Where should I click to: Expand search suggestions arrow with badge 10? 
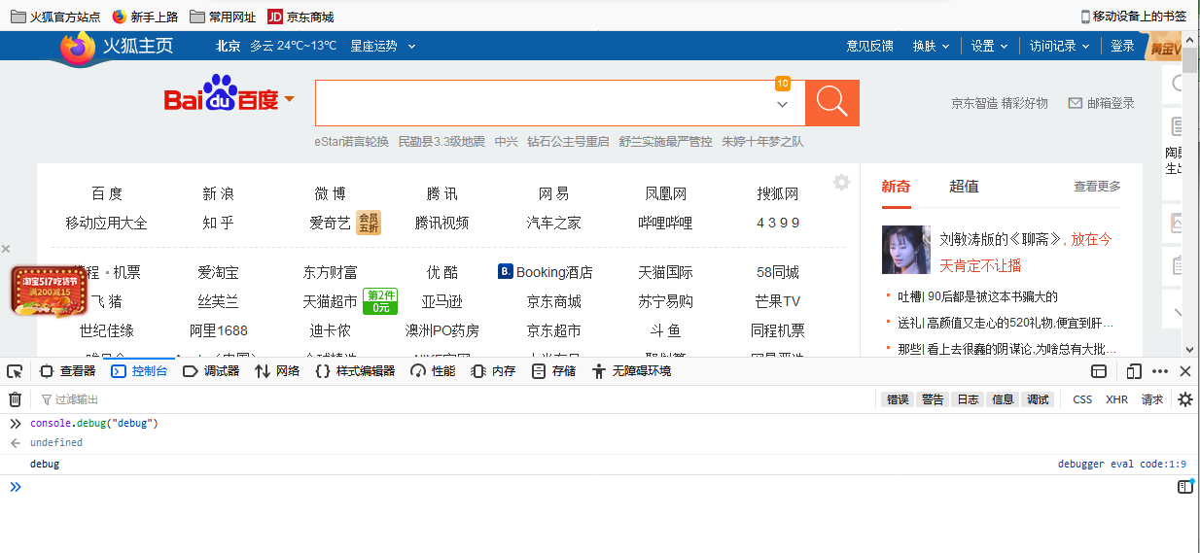coord(783,104)
